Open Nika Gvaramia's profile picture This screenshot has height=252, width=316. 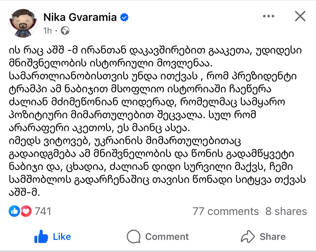pos(23,23)
